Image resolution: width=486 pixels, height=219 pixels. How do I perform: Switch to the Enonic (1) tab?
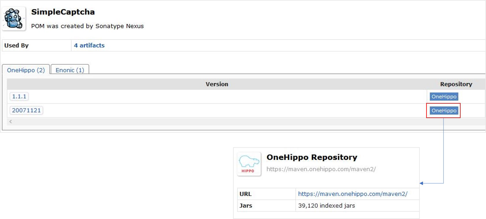pos(70,70)
